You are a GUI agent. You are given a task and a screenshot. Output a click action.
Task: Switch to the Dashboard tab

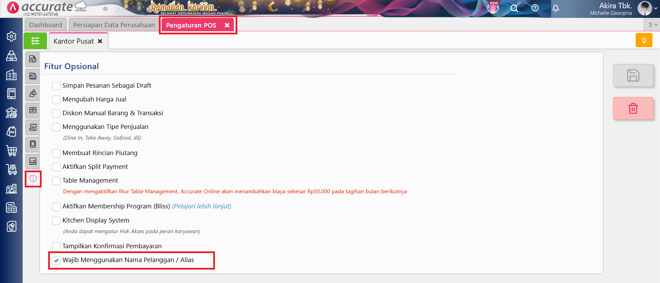[x=45, y=25]
